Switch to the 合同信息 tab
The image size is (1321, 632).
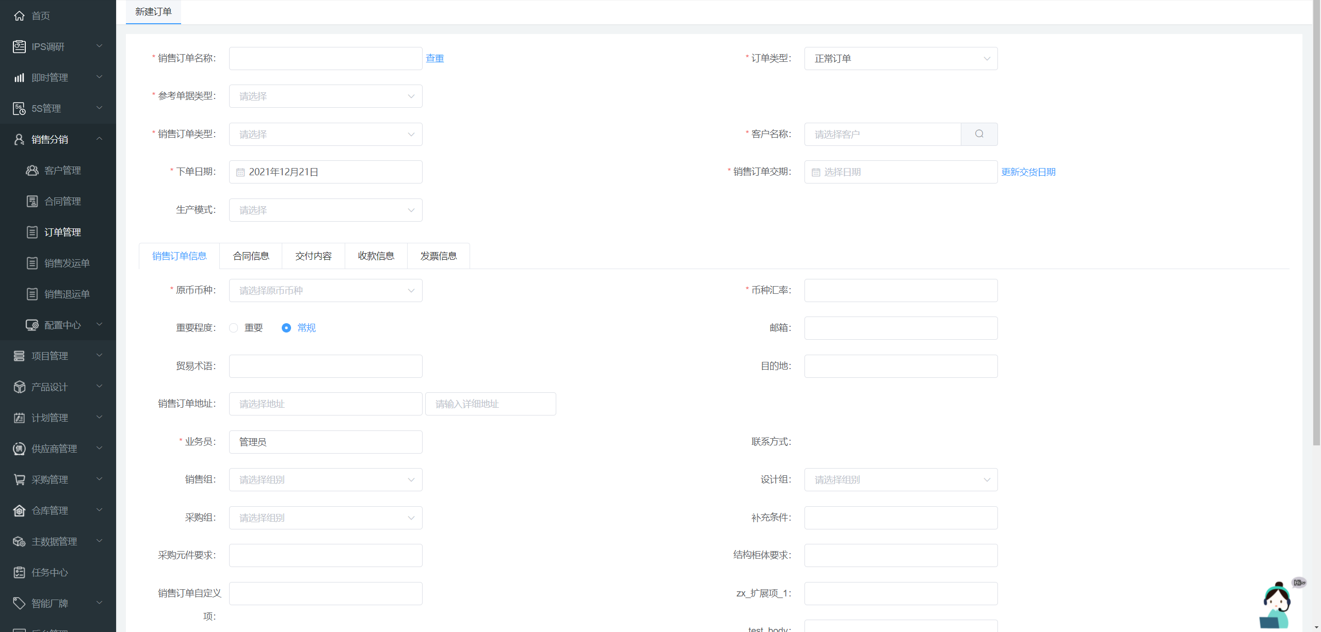pos(251,256)
